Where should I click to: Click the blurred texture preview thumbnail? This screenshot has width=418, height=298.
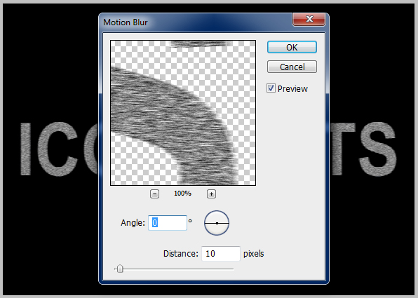[183, 113]
